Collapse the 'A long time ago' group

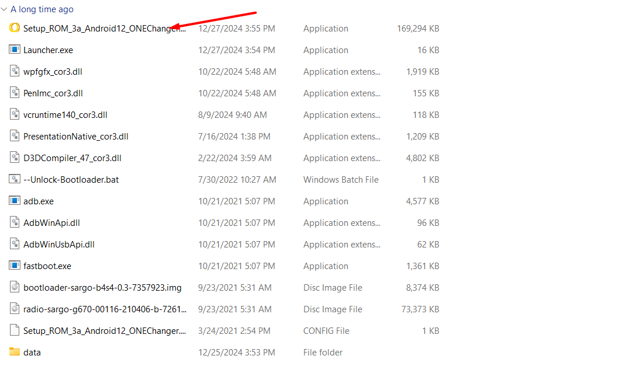4,9
